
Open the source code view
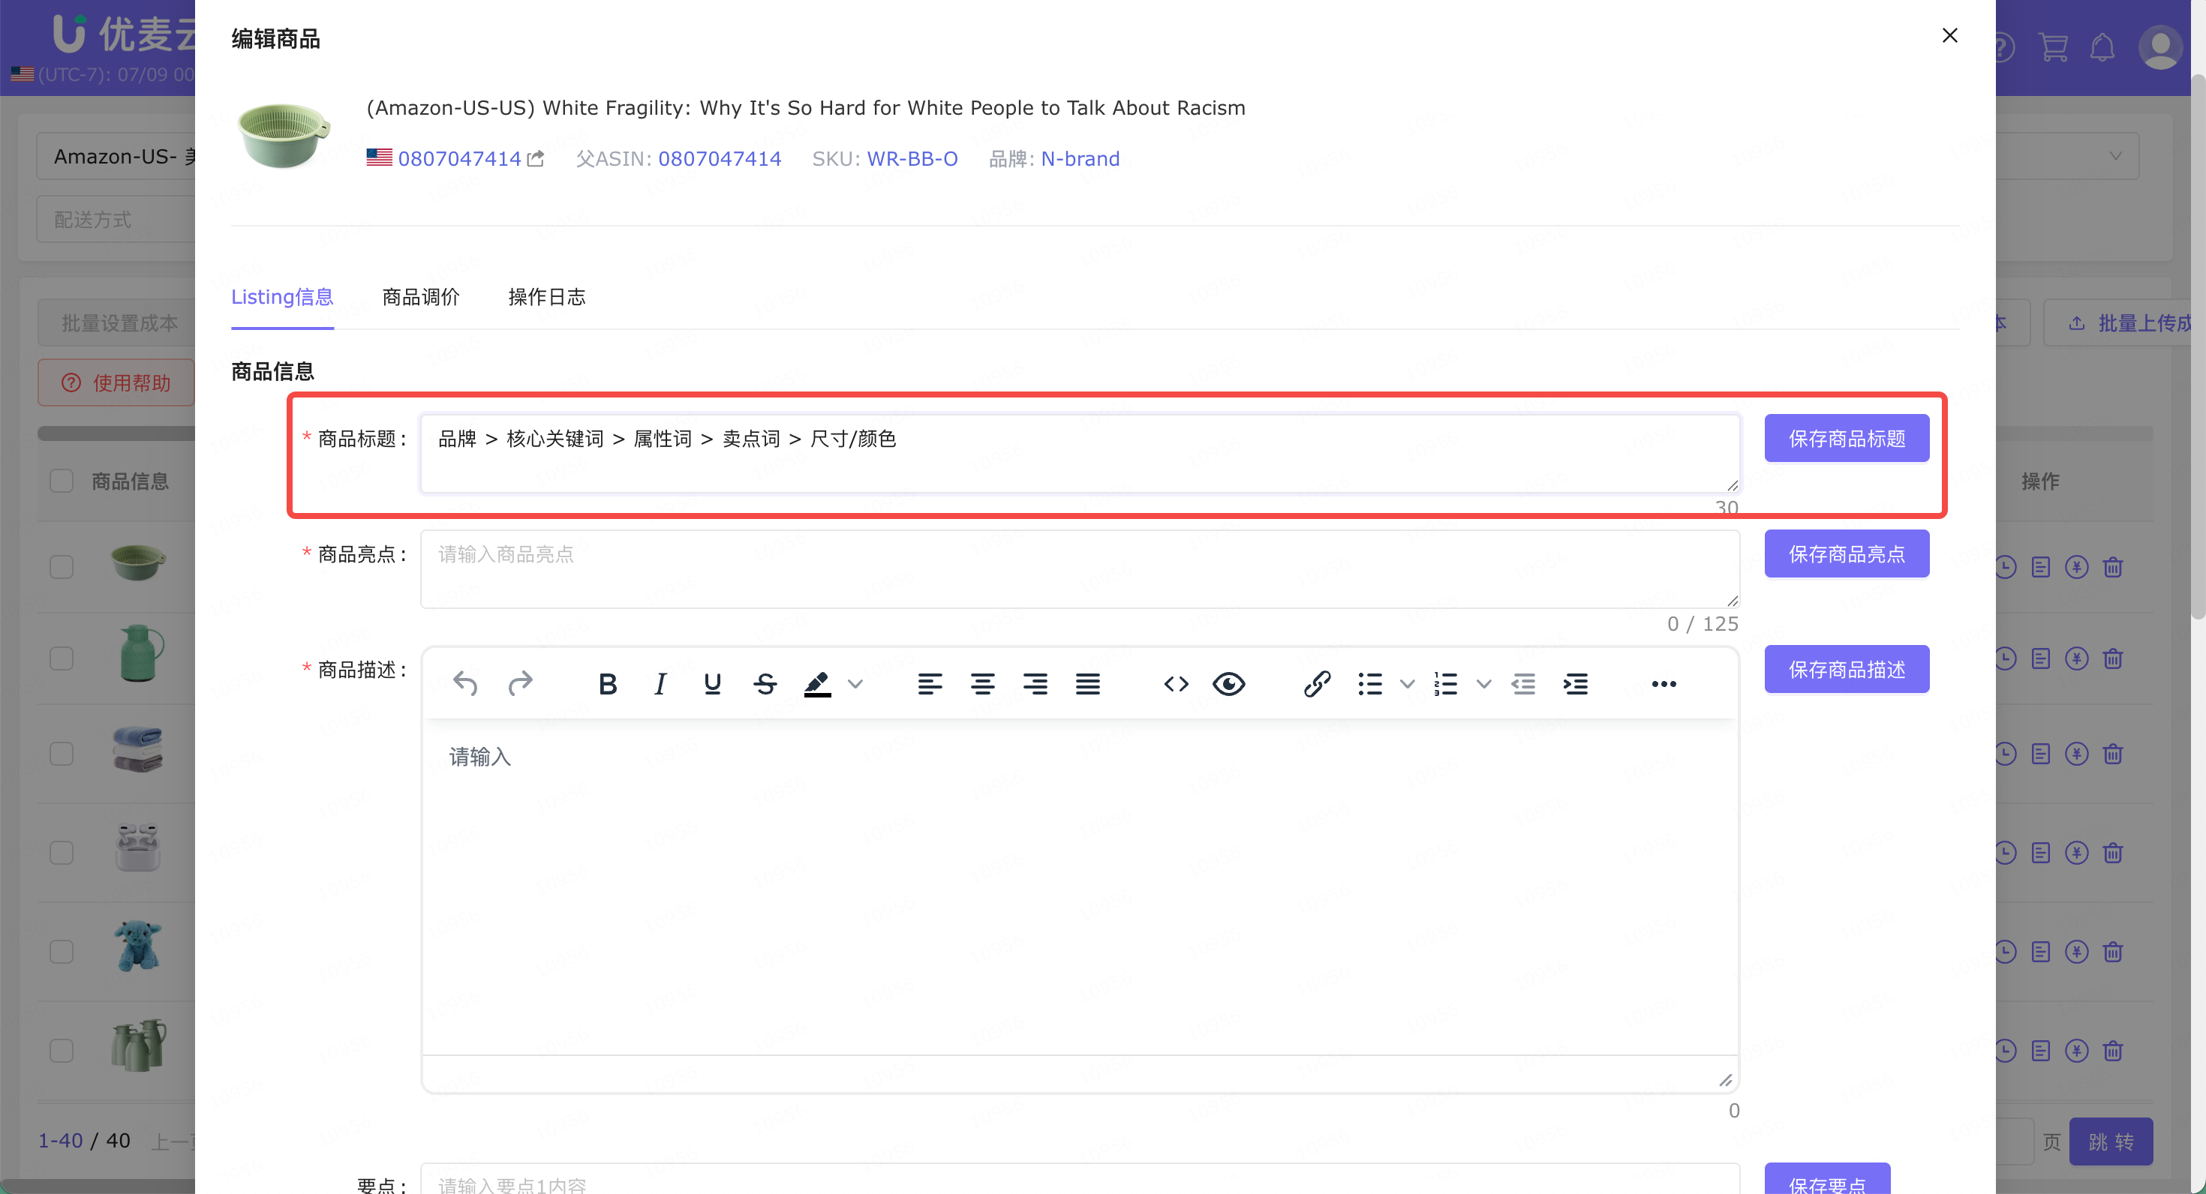(1177, 684)
